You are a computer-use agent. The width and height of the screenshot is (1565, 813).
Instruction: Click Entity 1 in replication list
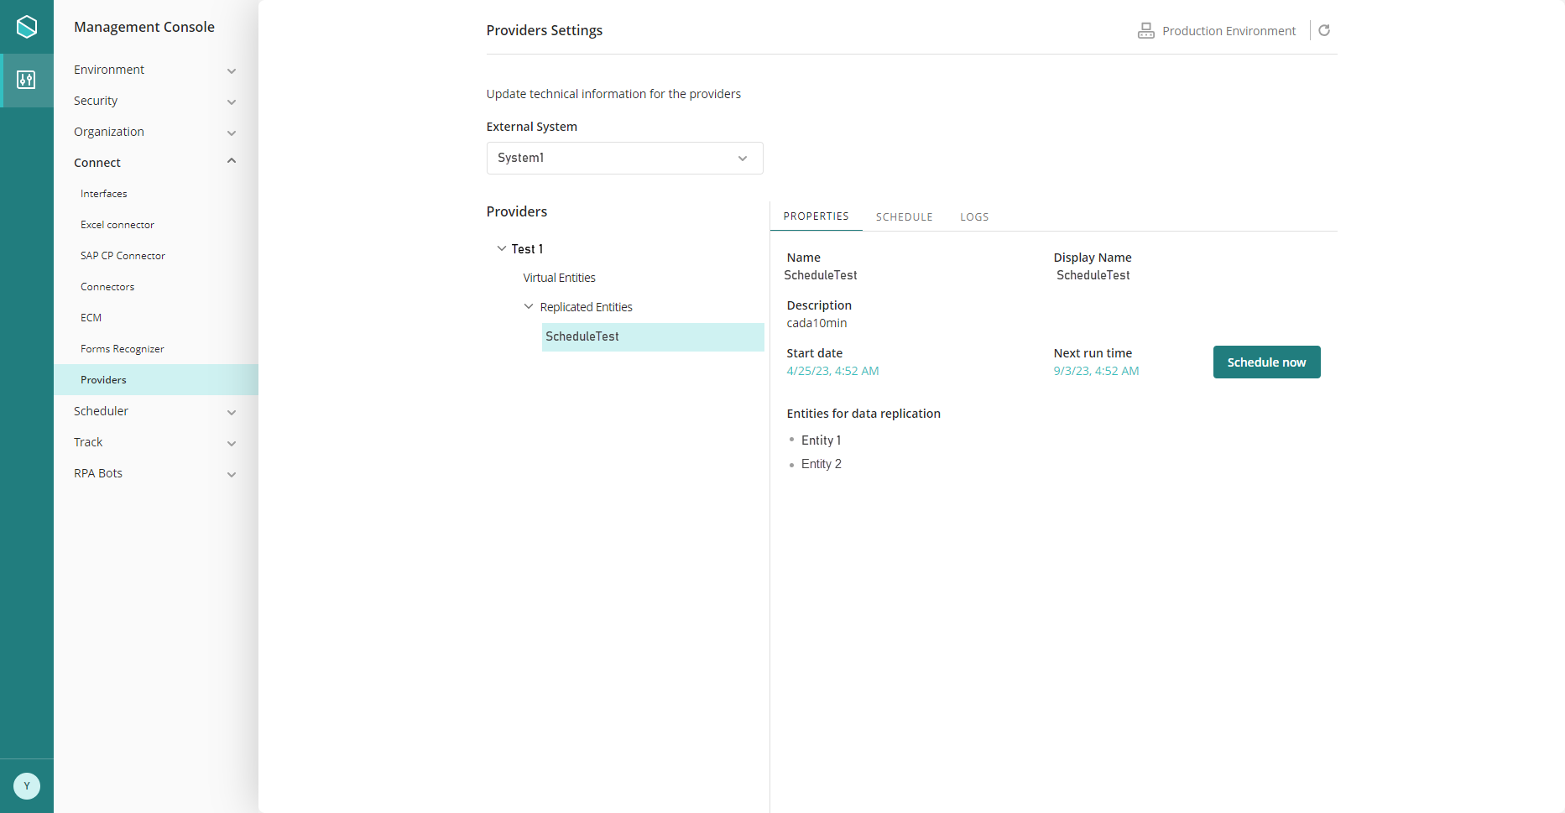[821, 440]
